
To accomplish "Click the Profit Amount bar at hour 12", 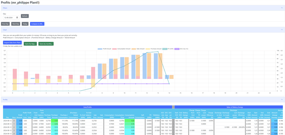I will 145,66.
